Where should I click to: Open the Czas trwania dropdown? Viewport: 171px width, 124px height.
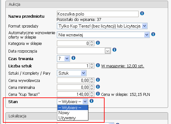coord(63,59)
